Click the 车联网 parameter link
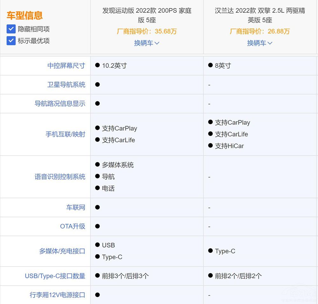Image resolution: width=318 pixels, height=304 pixels. [76, 207]
